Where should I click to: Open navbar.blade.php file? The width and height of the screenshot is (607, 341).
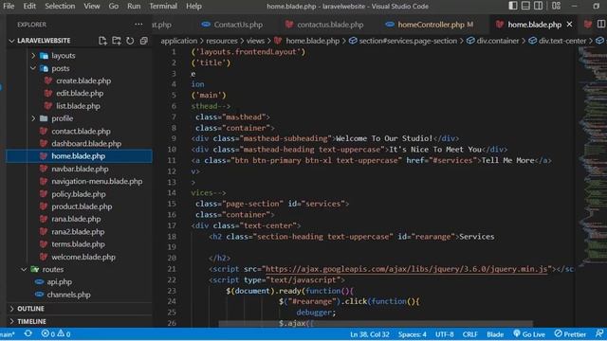[x=80, y=169]
